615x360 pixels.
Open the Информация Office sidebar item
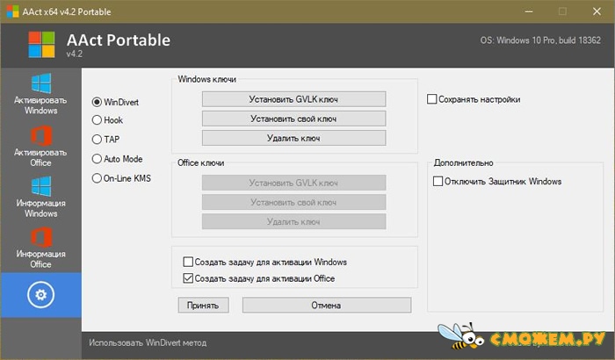(40, 248)
